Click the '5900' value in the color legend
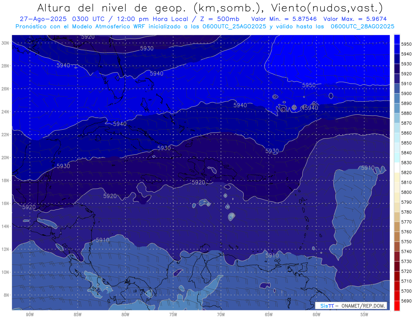Screen dimensions: 413x319 (406, 94)
